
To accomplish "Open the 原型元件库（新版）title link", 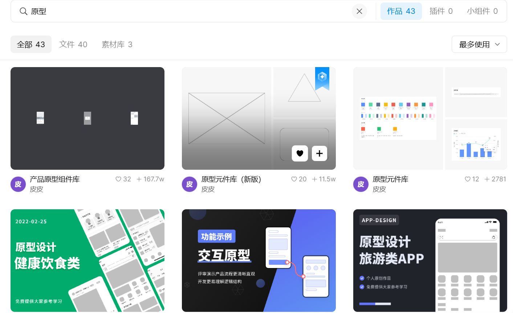I will click(x=231, y=179).
